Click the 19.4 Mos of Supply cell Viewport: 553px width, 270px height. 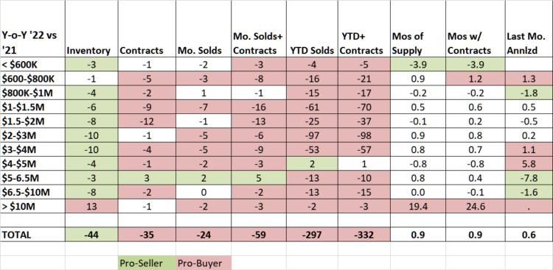418,207
